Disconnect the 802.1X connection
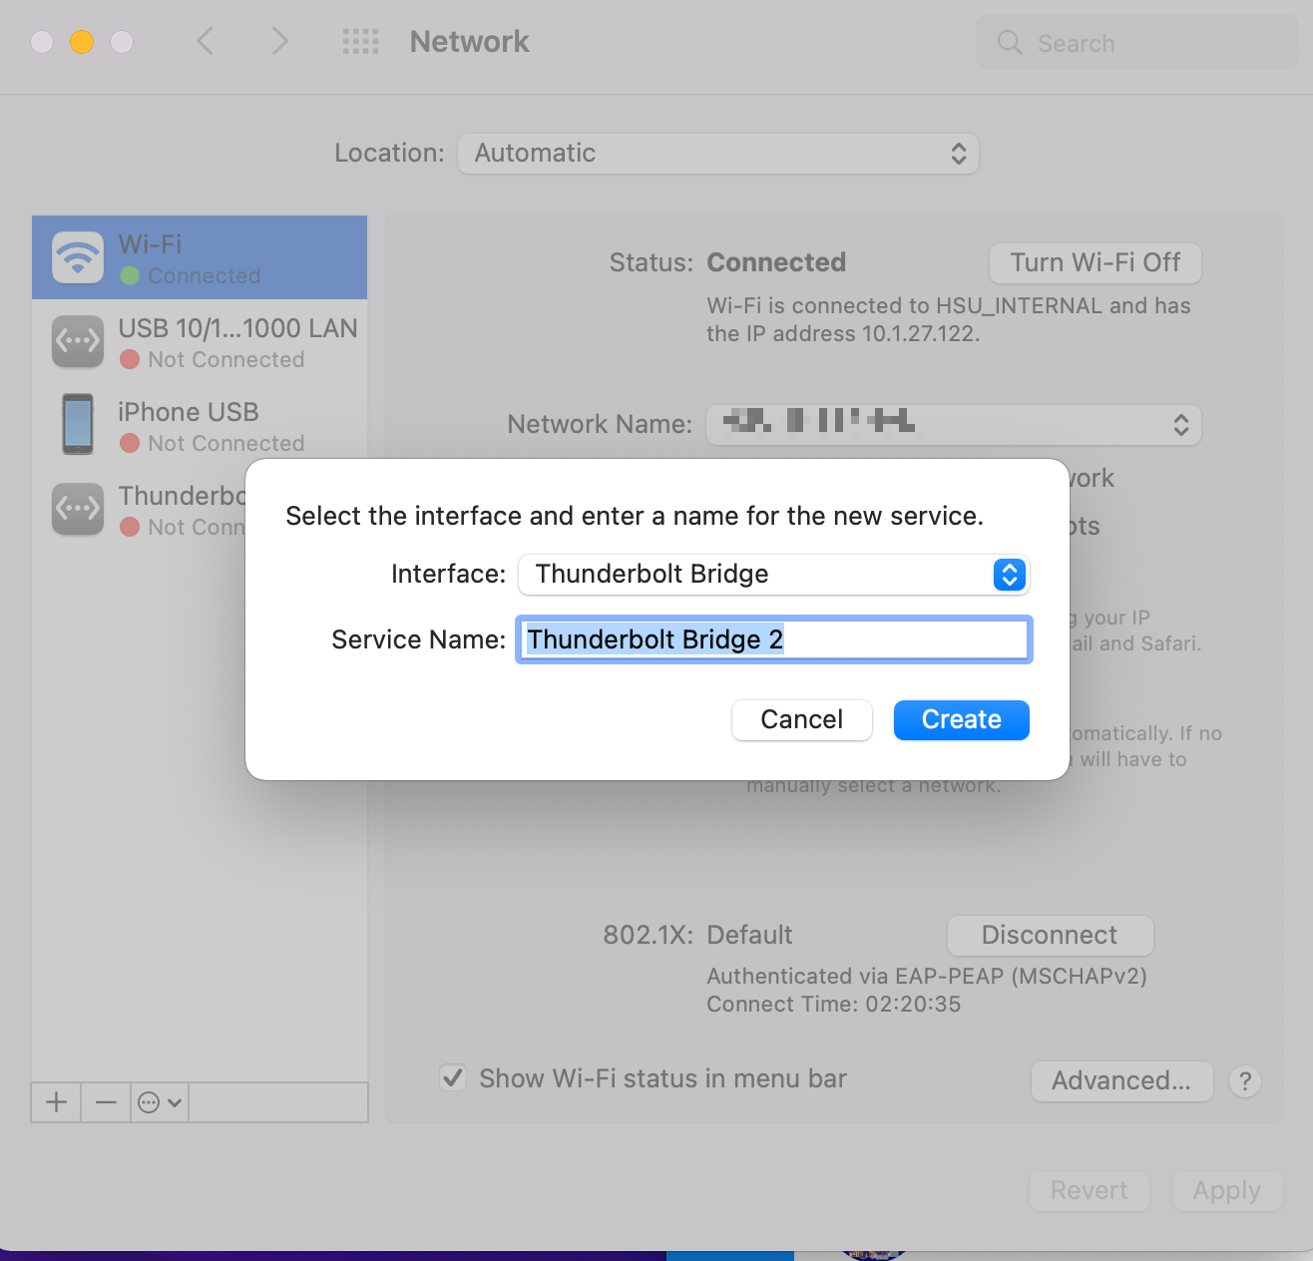This screenshot has width=1313, height=1261. pos(1050,936)
